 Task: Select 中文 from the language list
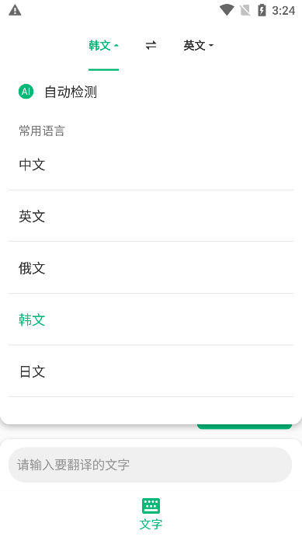151,165
